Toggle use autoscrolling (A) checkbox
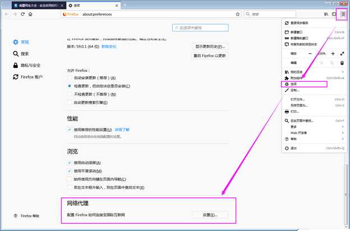Screen dimensions: 350x231 click(70, 163)
